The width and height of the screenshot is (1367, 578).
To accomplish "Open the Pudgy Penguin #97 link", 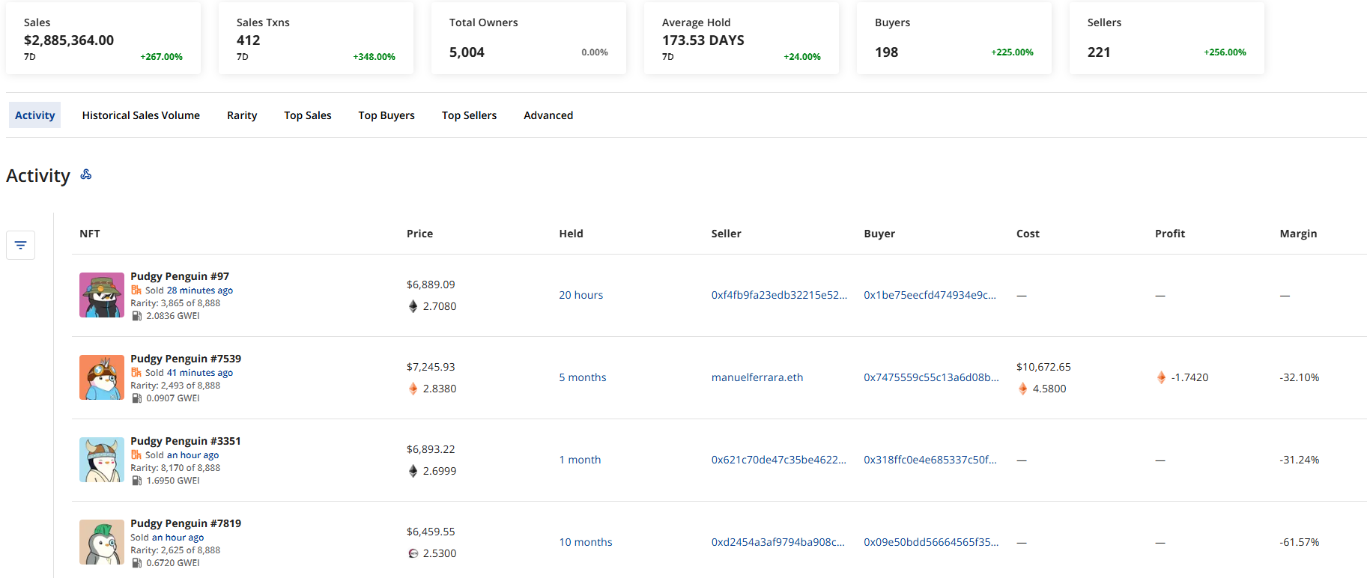I will tap(180, 276).
